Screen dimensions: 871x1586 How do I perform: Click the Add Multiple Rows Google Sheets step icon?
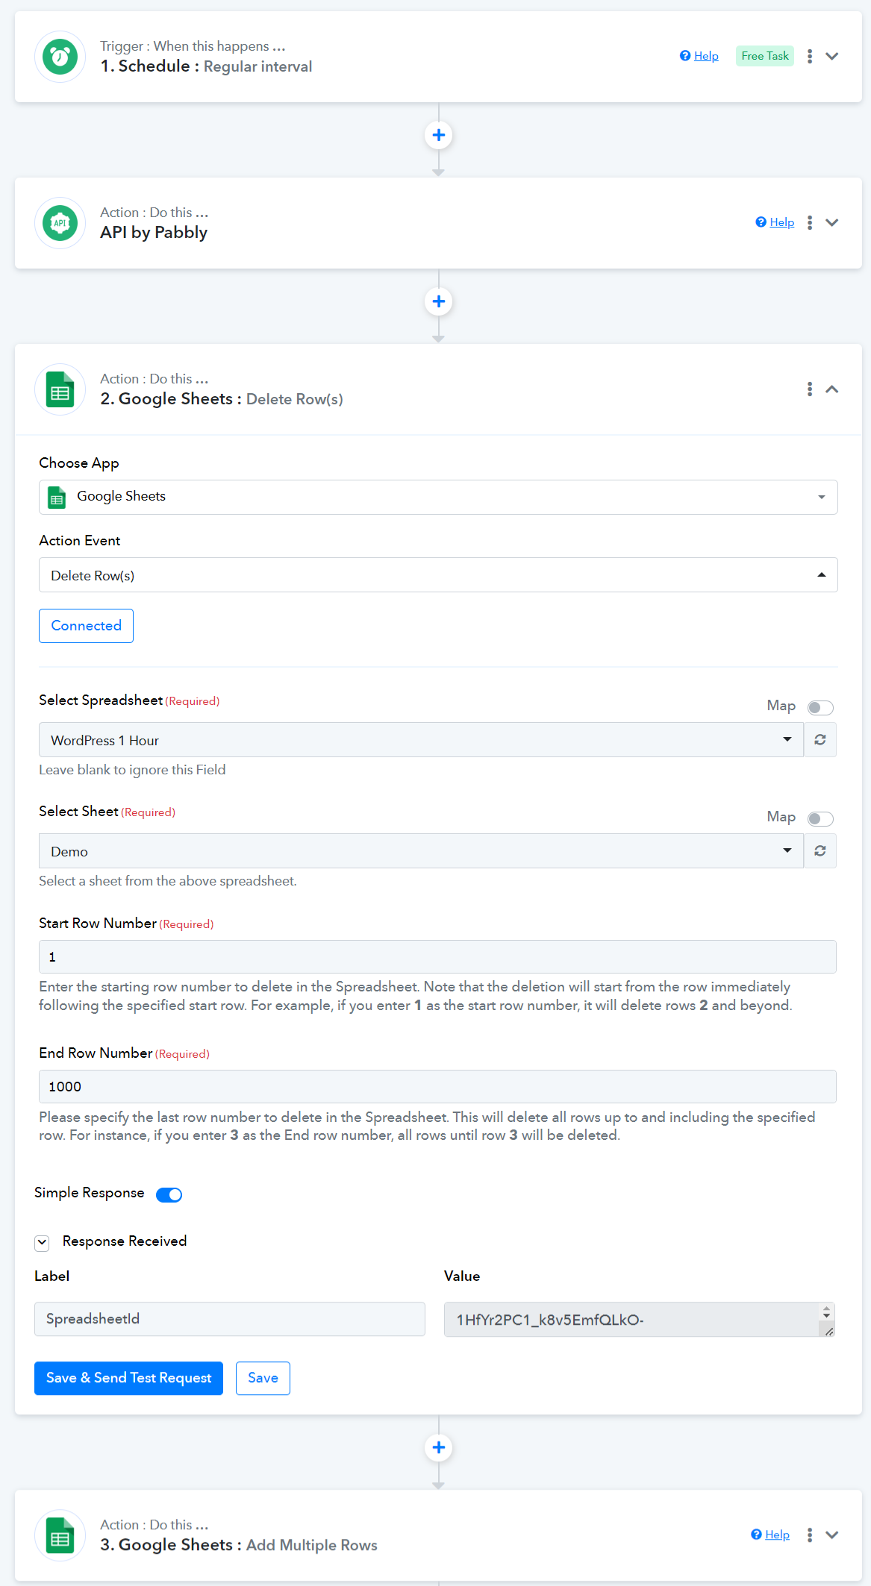[60, 1535]
